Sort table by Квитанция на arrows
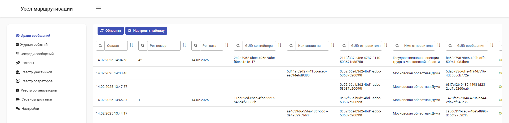The height and width of the screenshot is (123, 509). 333,45
